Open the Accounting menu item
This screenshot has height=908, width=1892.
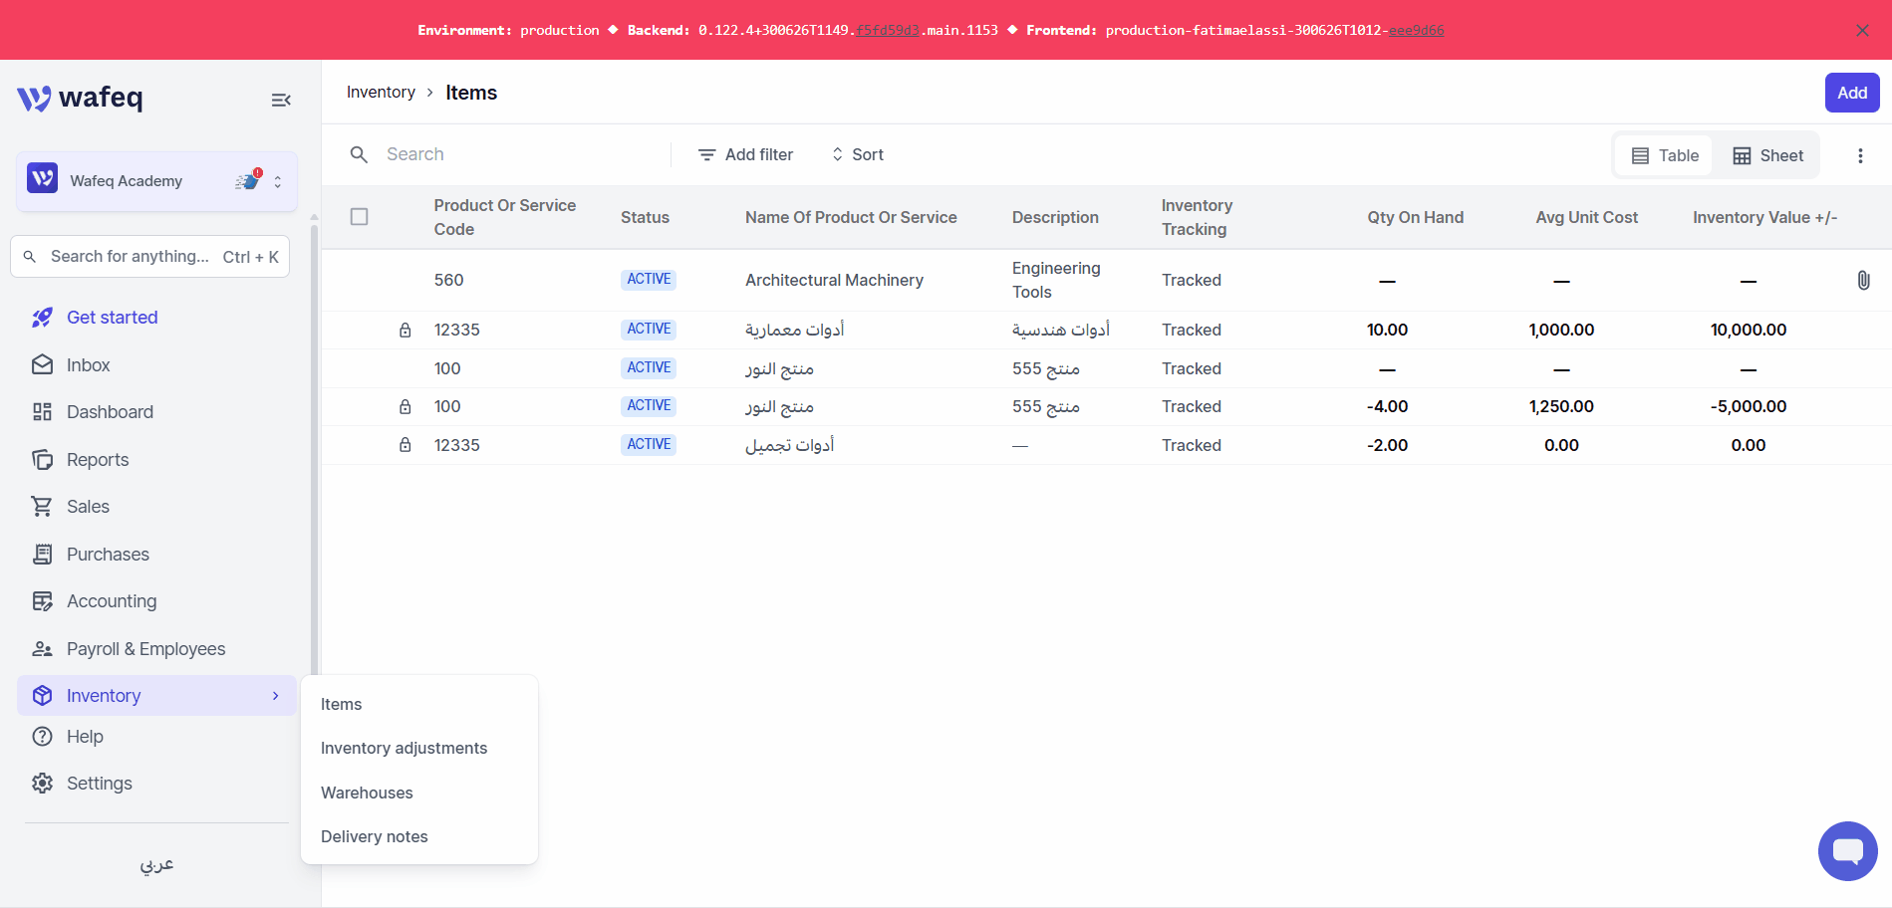click(156, 601)
